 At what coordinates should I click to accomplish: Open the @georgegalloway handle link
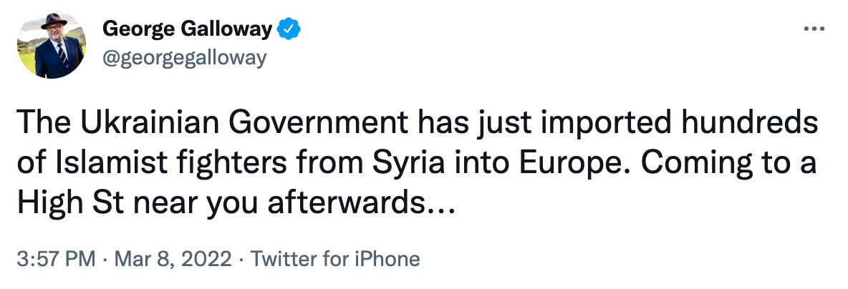184,58
